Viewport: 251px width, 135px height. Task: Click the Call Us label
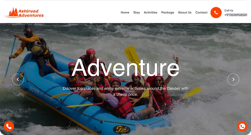[229, 10]
